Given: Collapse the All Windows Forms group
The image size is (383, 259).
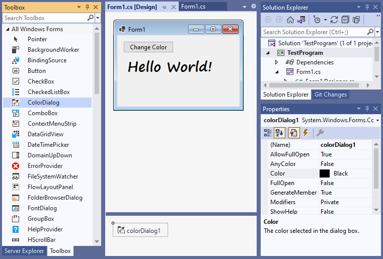Looking at the screenshot, I should (x=8, y=29).
